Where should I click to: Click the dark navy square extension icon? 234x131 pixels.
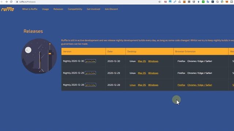213,2
